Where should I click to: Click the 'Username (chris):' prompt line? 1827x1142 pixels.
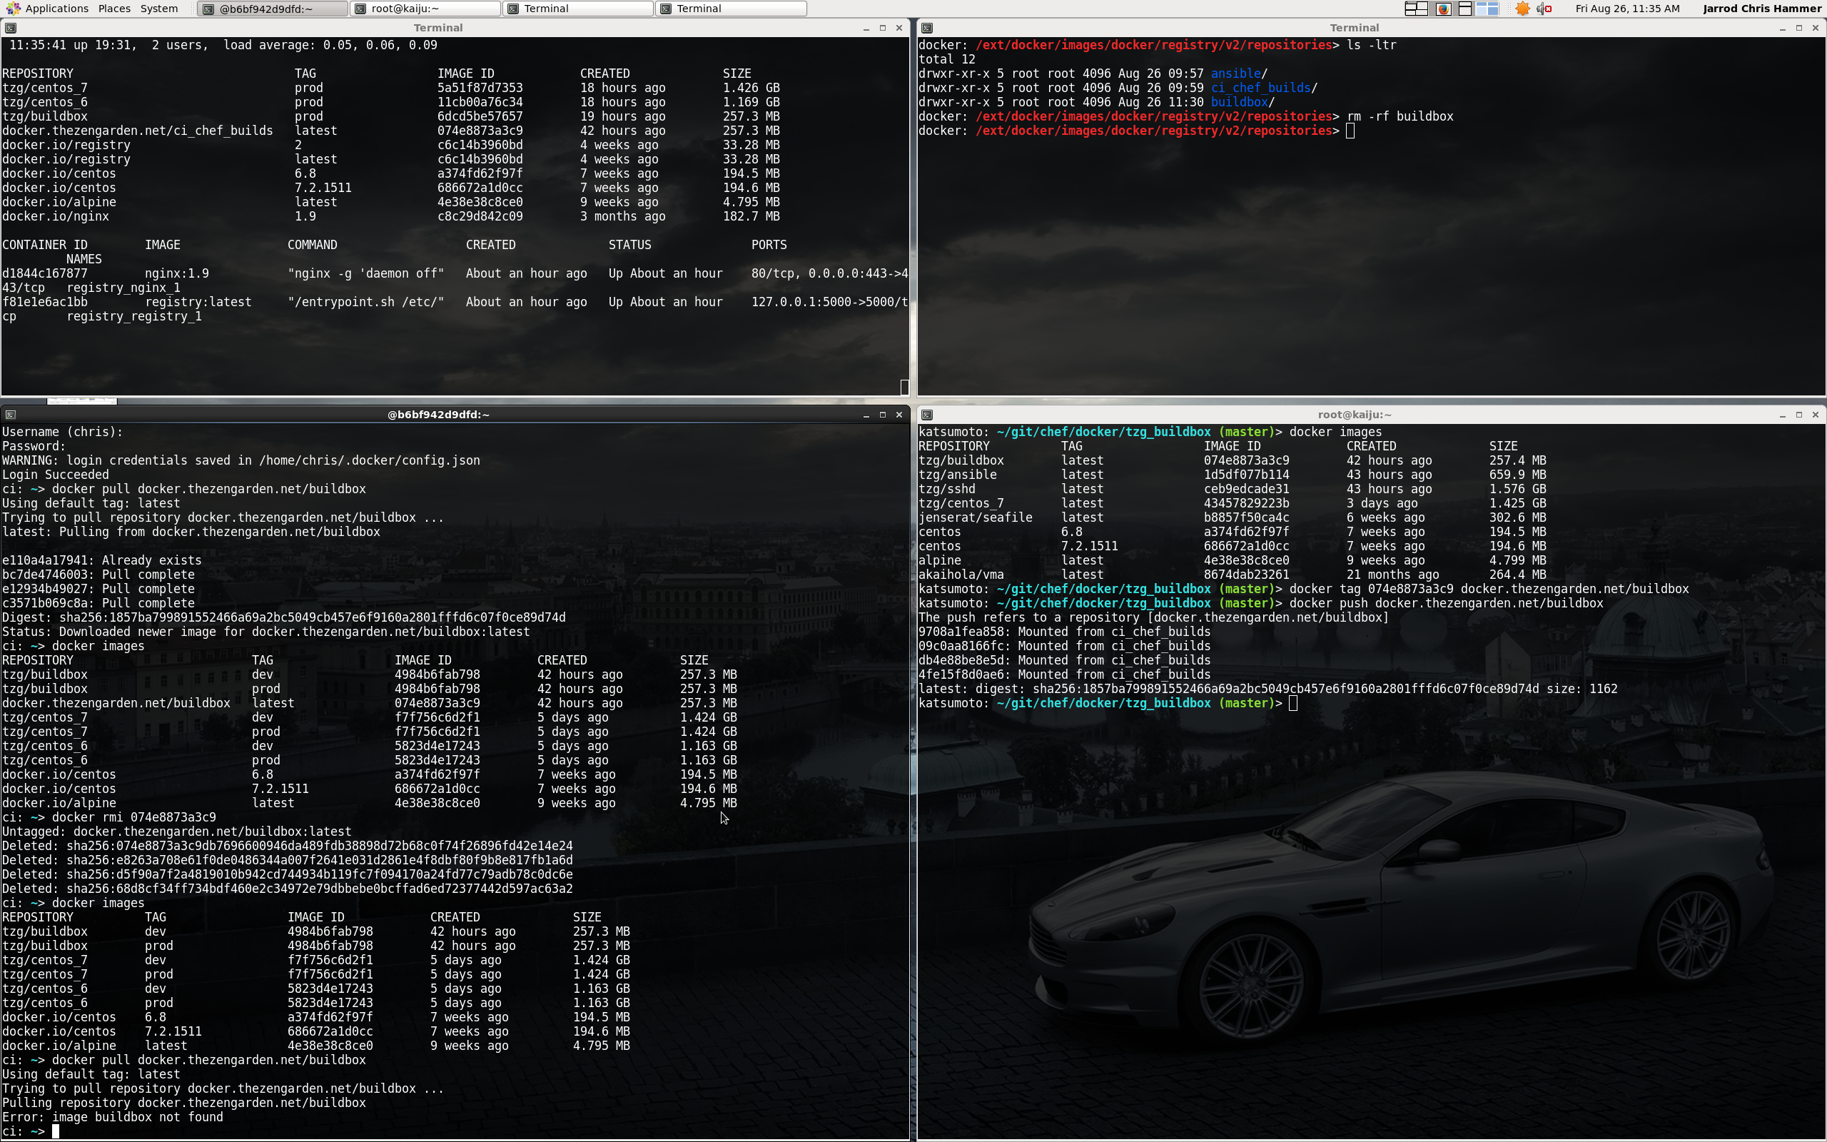(x=62, y=432)
